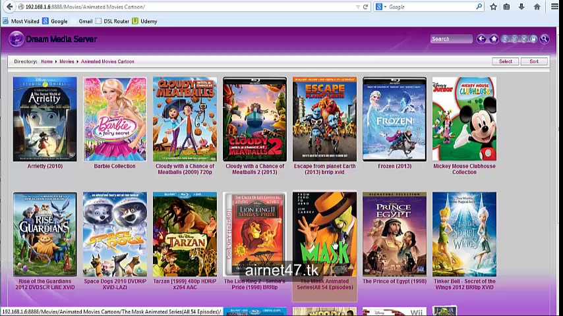
Task: Open Frozen (2013) poster
Action: 395,118
